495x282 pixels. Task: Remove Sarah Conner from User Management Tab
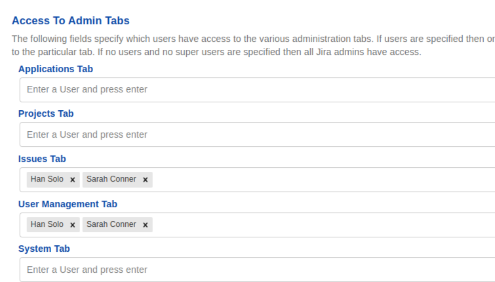[x=146, y=225]
